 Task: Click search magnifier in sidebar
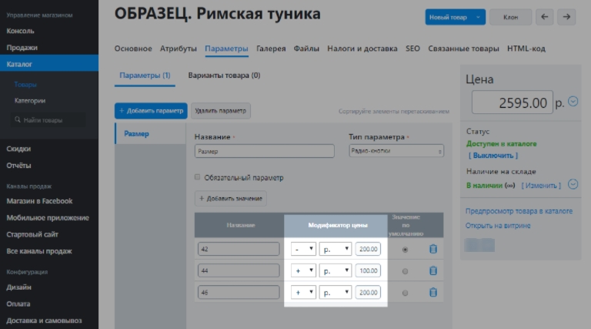18,119
